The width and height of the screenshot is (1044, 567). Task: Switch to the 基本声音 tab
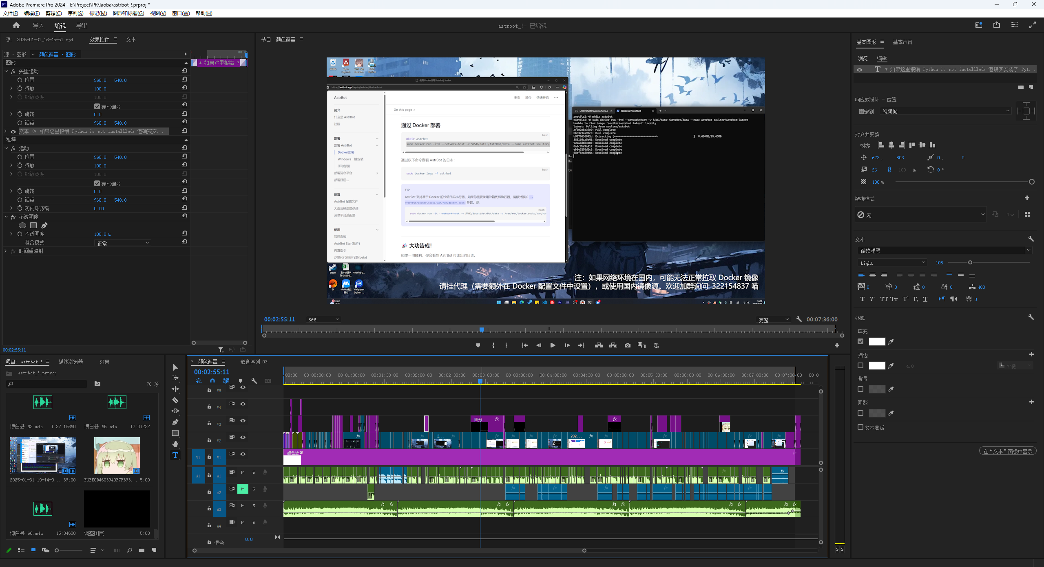pyautogui.click(x=902, y=42)
